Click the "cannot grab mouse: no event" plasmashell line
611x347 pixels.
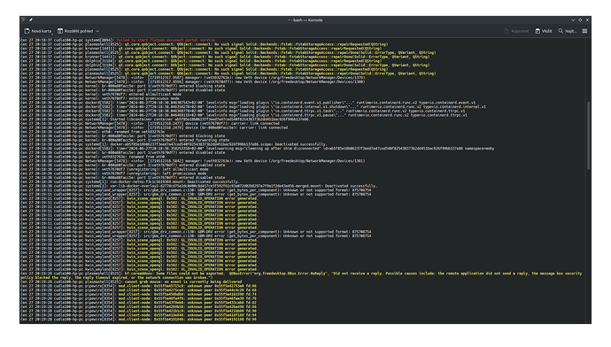coord(131,281)
